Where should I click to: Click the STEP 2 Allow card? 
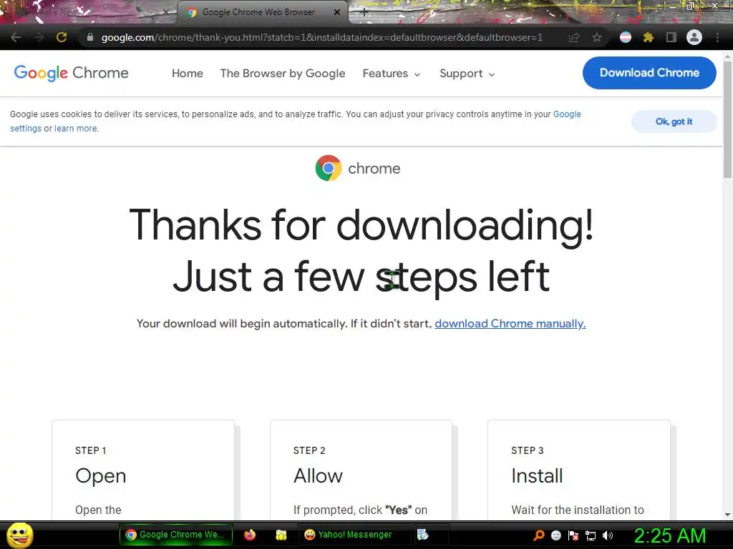tap(361, 470)
